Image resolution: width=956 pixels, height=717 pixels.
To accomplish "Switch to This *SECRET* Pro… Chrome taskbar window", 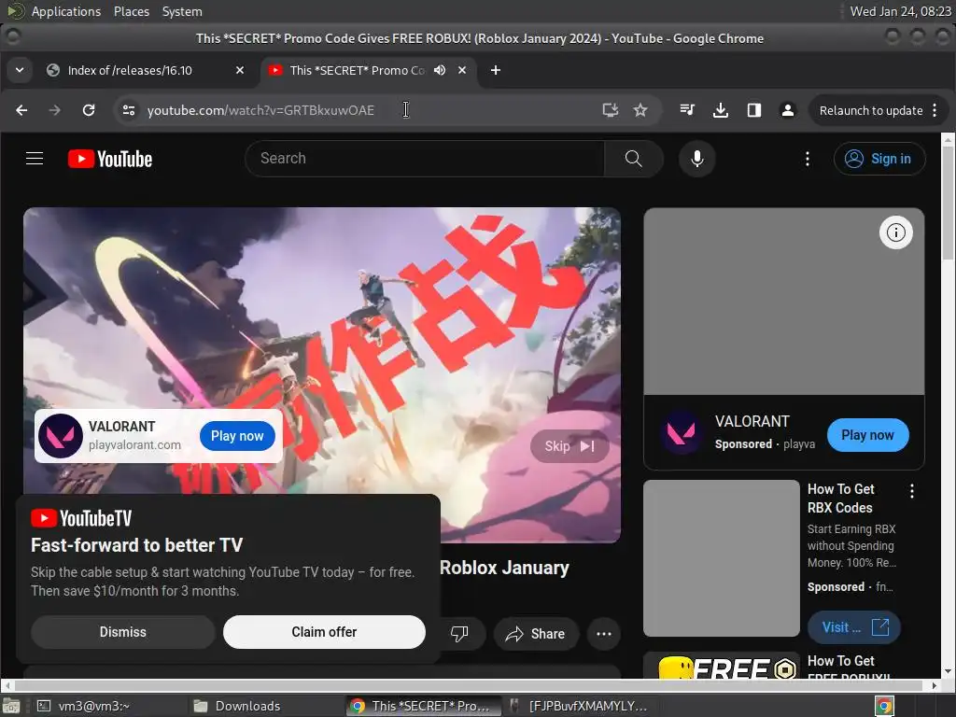I will coord(423,706).
